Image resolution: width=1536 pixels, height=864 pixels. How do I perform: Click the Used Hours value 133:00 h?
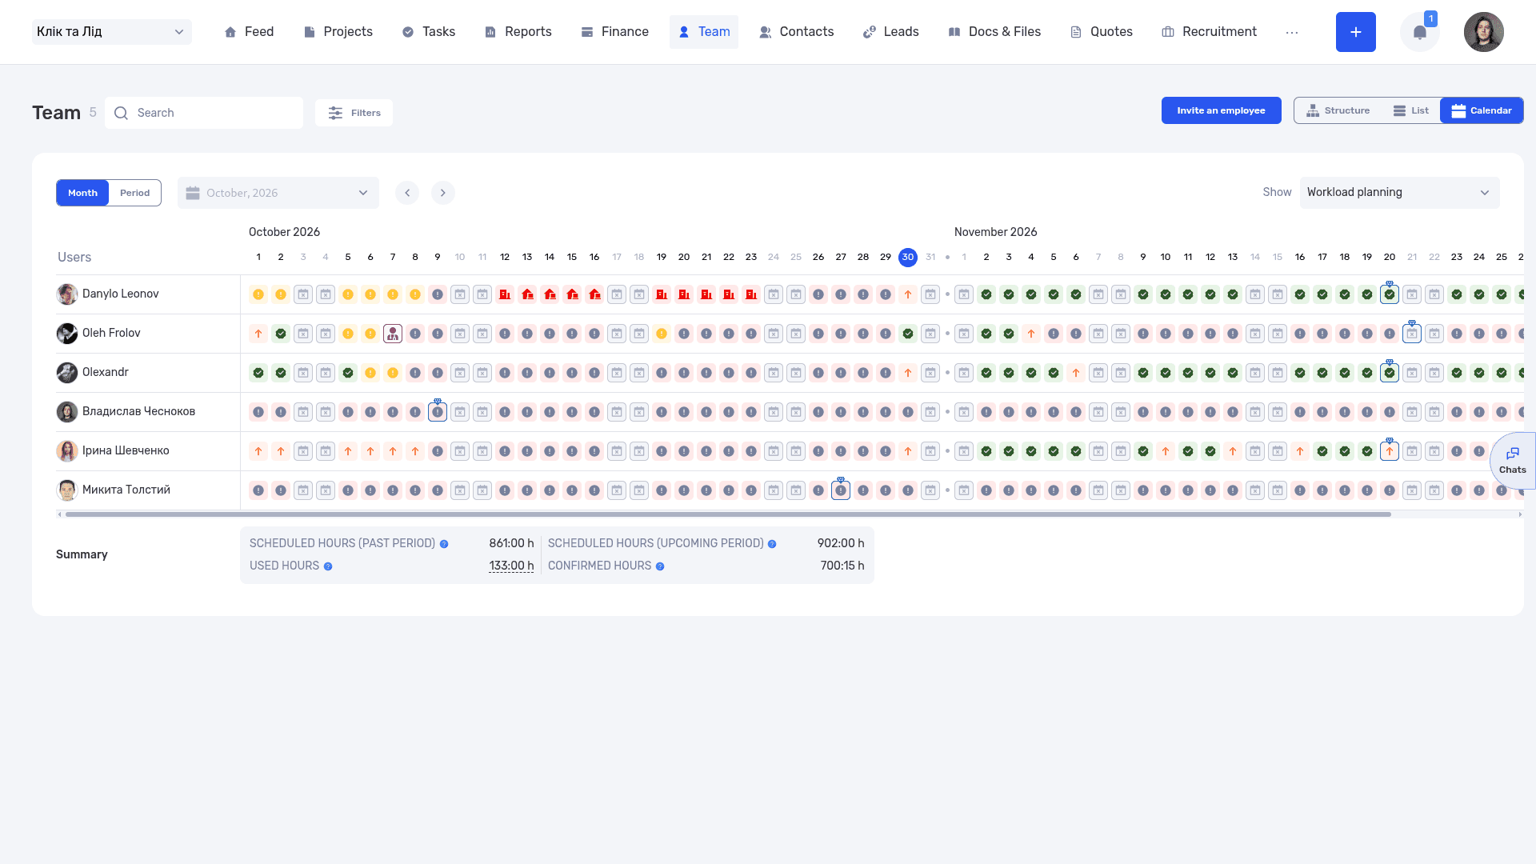click(511, 566)
